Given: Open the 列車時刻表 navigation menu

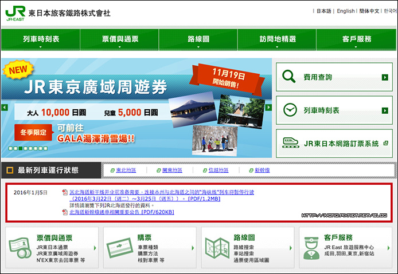Looking at the screenshot, I should (x=41, y=39).
